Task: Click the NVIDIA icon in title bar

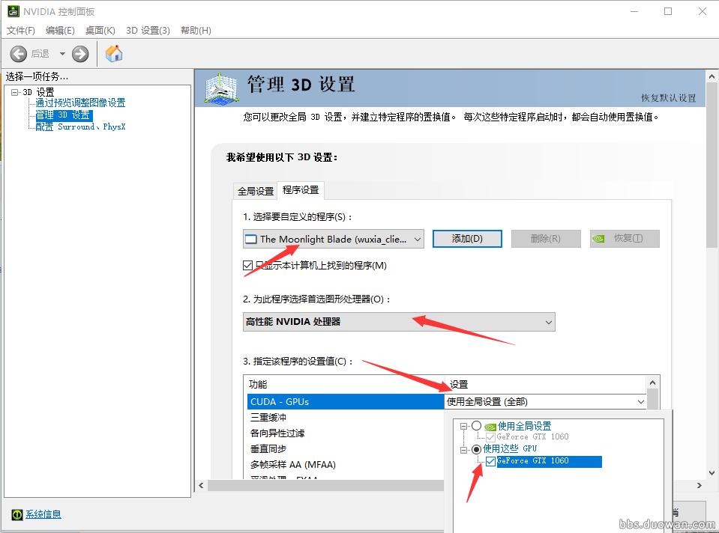Action: [x=12, y=11]
